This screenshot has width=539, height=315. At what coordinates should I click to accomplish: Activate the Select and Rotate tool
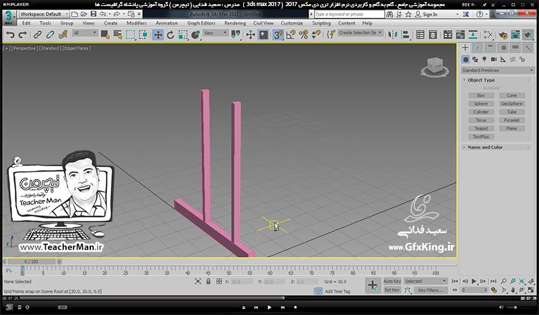170,35
